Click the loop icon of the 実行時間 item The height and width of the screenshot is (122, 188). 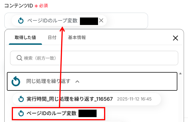click(21, 99)
